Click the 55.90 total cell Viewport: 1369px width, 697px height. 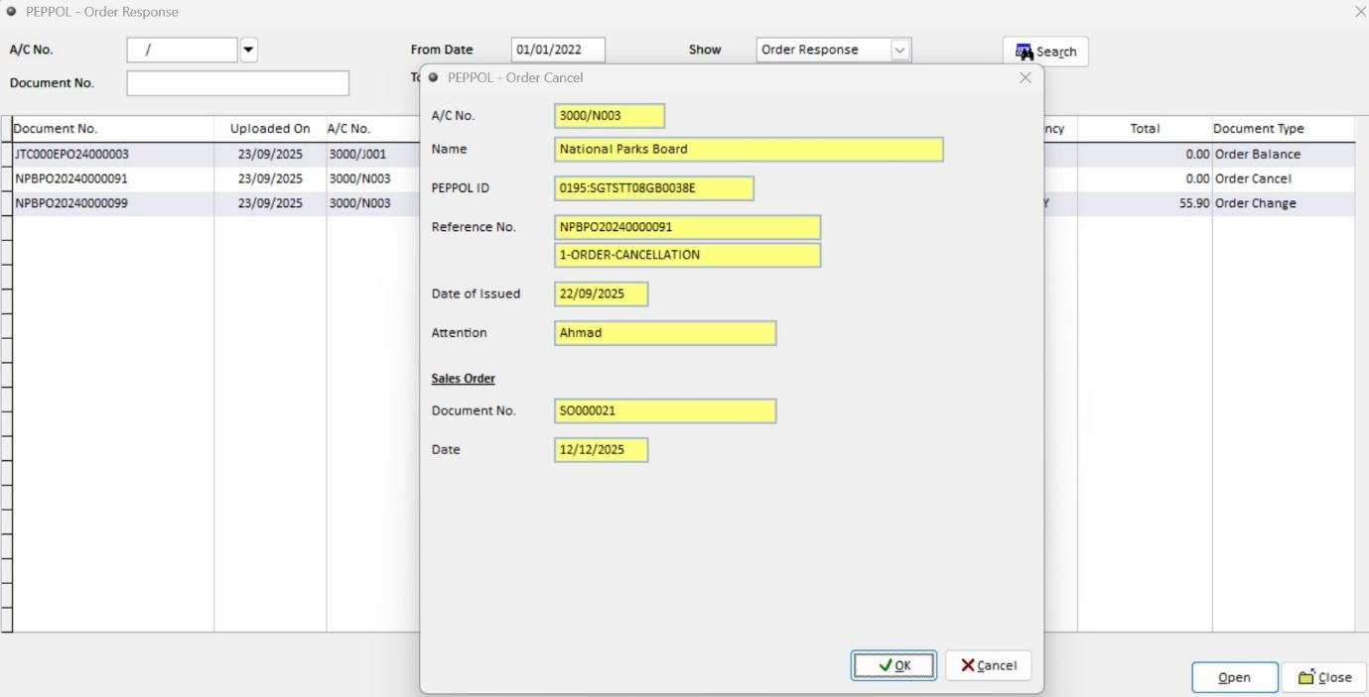click(x=1145, y=203)
